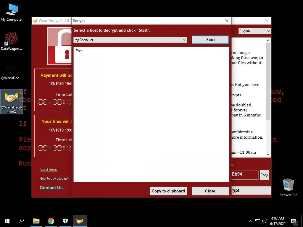Select the Wana Decrypt0r taskbar handshake icon
Screen dimensions: 303x227
pos(80,221)
